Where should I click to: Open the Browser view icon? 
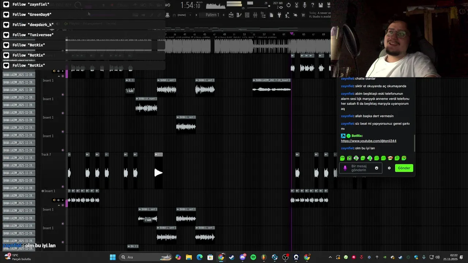263,15
